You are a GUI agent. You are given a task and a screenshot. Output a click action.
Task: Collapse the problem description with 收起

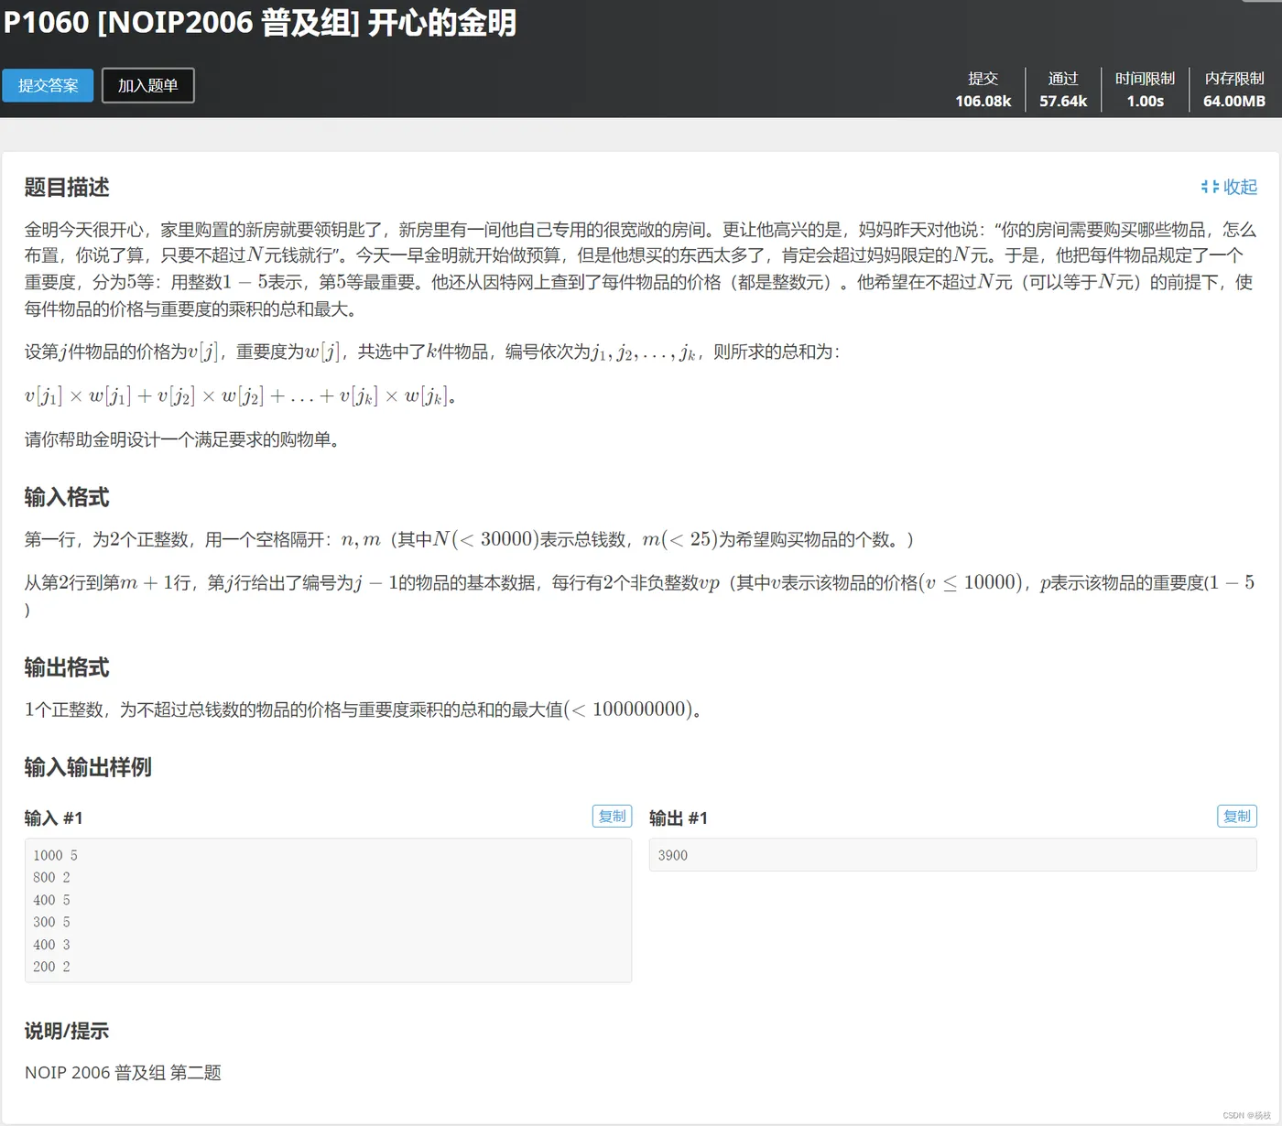point(1229,187)
